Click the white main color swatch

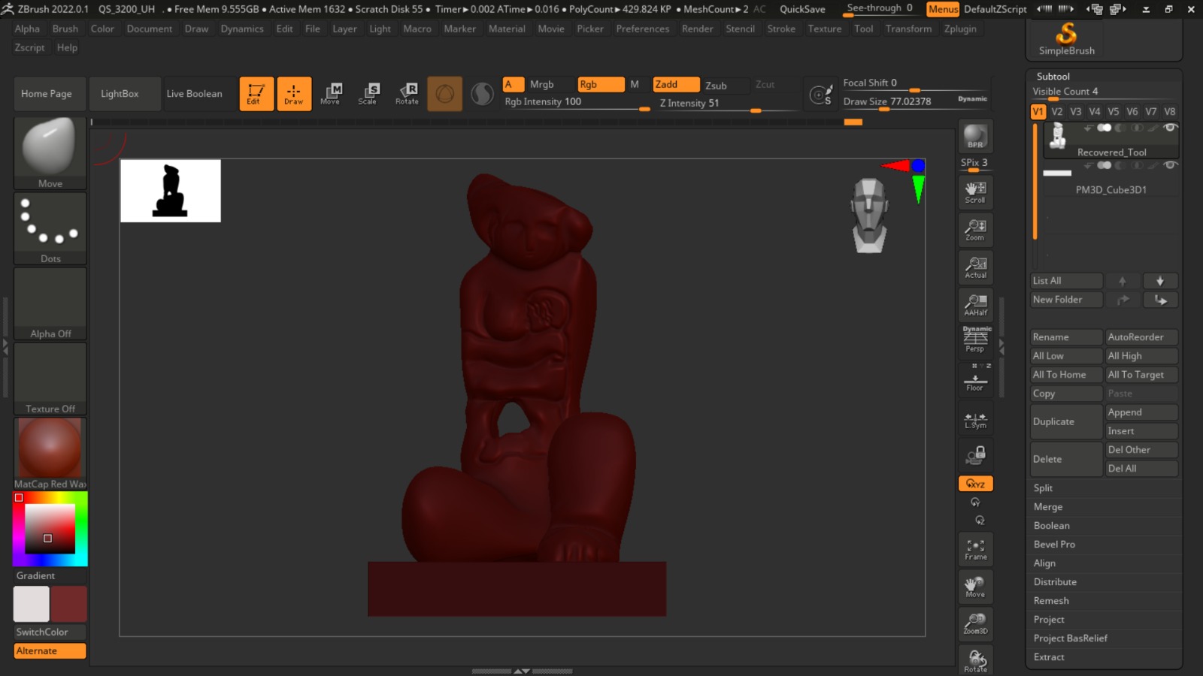click(x=32, y=604)
